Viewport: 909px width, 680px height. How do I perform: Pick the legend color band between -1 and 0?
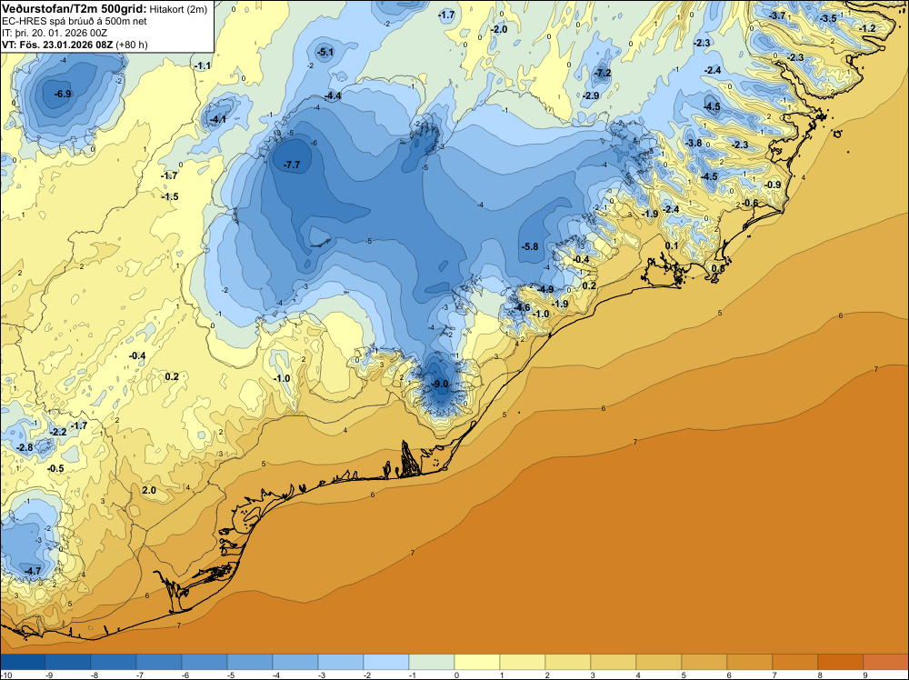coord(431,662)
